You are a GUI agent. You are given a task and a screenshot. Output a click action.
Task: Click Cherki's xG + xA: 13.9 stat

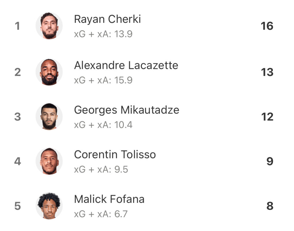[103, 34]
